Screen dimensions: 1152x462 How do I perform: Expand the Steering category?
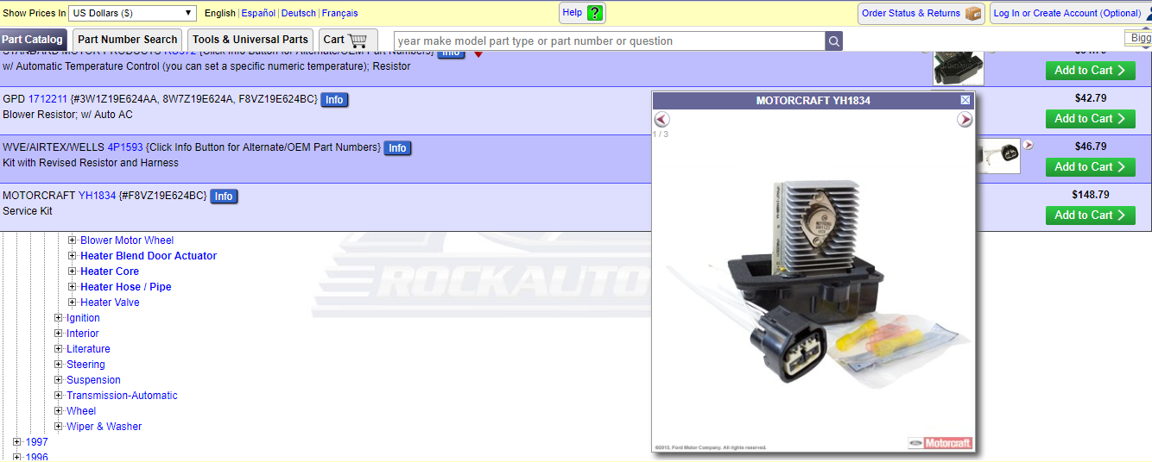[59, 365]
